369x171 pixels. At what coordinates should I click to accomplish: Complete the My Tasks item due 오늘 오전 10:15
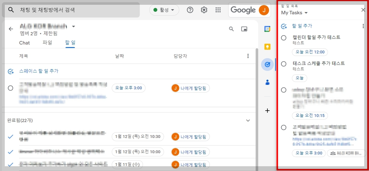[284, 90]
